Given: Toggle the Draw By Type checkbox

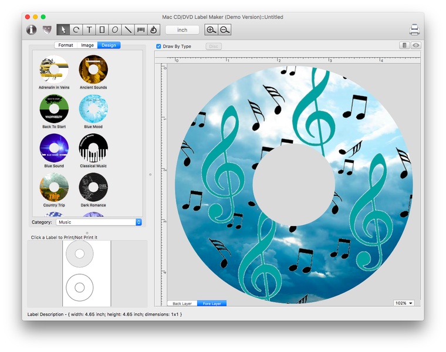Looking at the screenshot, I should pos(159,46).
